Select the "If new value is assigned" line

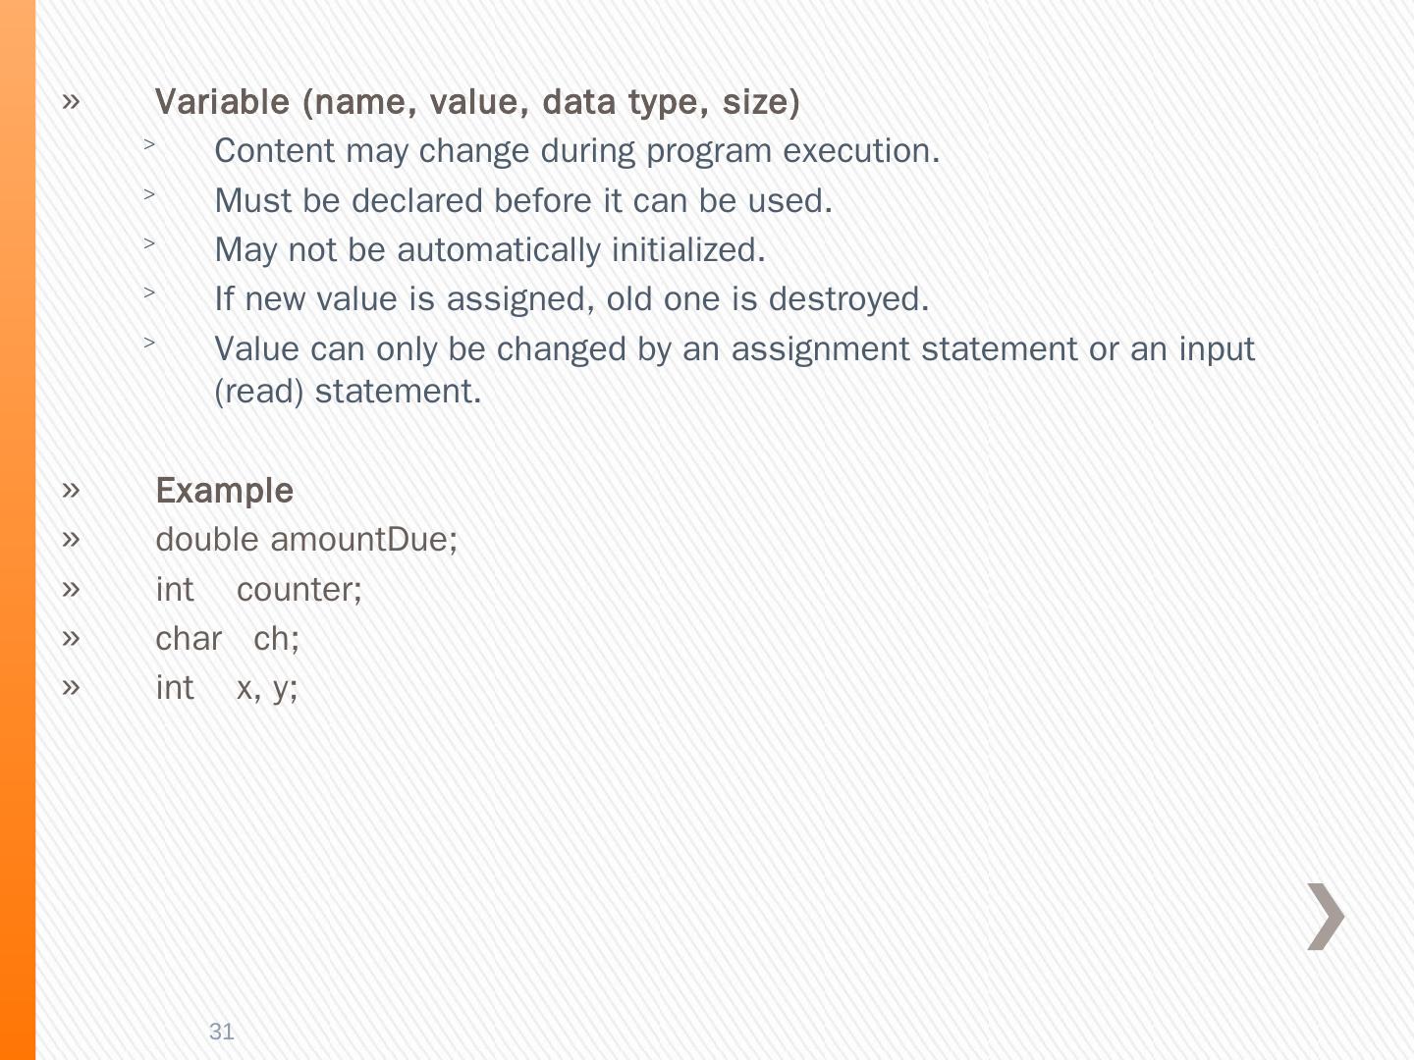pyautogui.click(x=571, y=299)
